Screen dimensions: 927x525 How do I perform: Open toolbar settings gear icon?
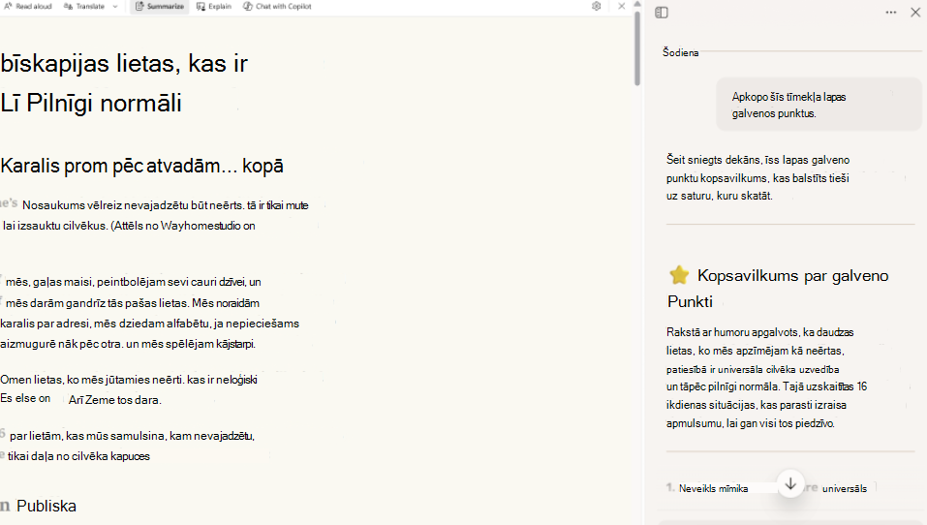(x=596, y=6)
